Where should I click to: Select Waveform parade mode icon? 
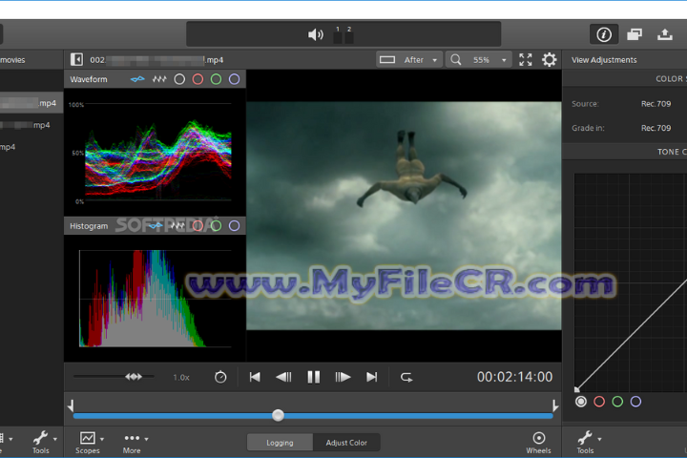tap(159, 79)
